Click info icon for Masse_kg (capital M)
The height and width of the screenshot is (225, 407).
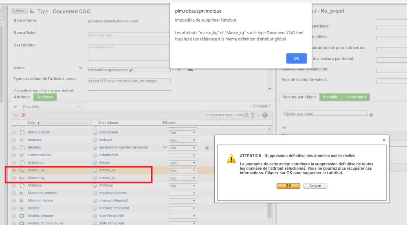tap(95, 170)
